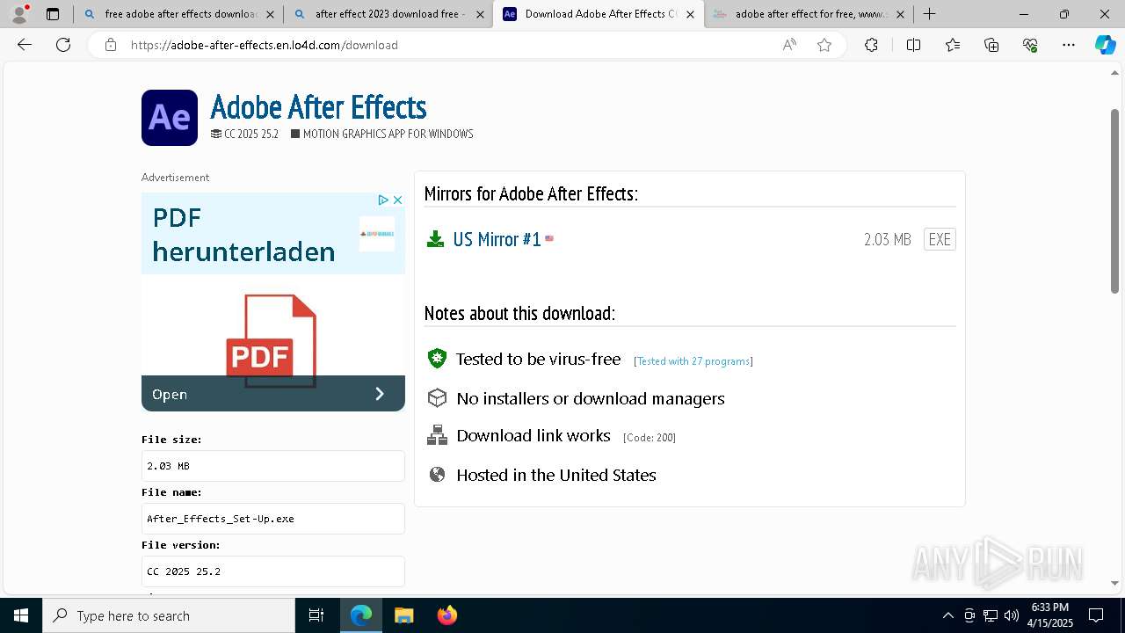
Task: Open the Windows Start menu
Action: coord(21,615)
